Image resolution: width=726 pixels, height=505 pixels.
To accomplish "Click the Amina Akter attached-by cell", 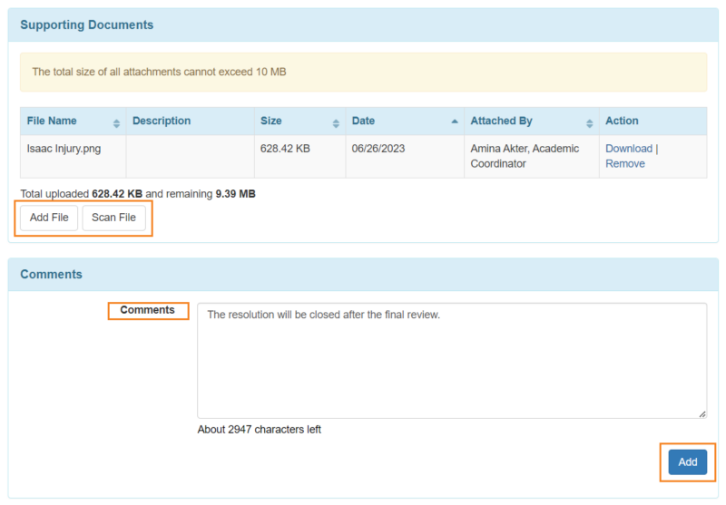I will click(524, 156).
